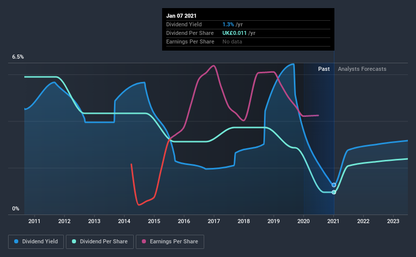
Task: Click the Analysts Forecasts label
Action: 362,69
